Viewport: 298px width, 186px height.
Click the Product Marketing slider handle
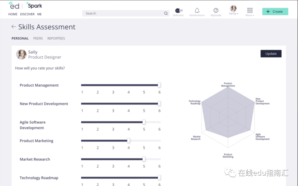[129, 140]
